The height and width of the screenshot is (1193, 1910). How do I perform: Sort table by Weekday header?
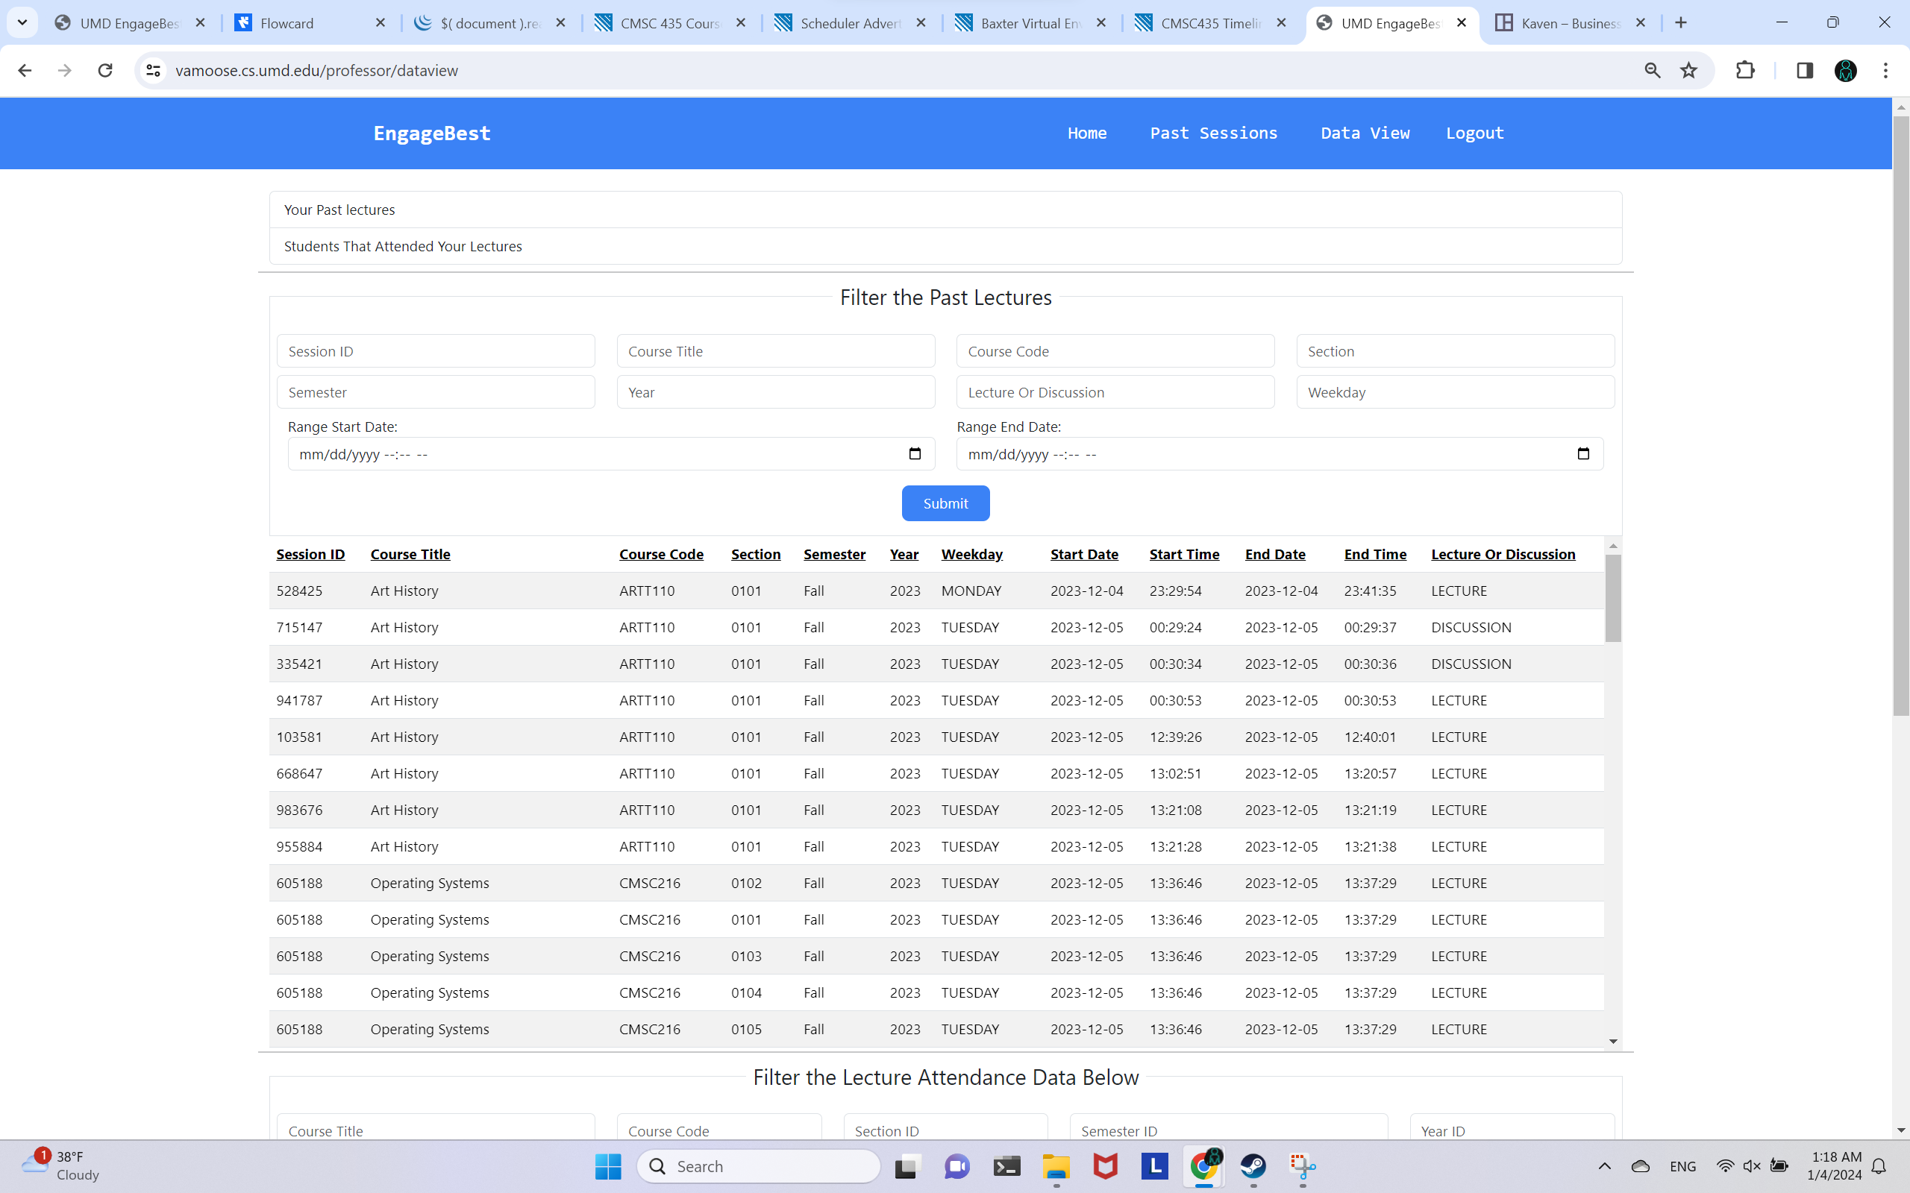tap(971, 554)
